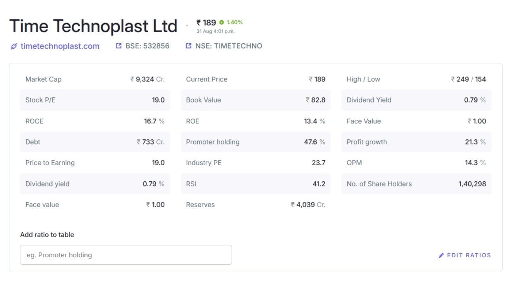Select the '₹ 82.8' book value
Image resolution: width=507 pixels, height=285 pixels.
315,100
